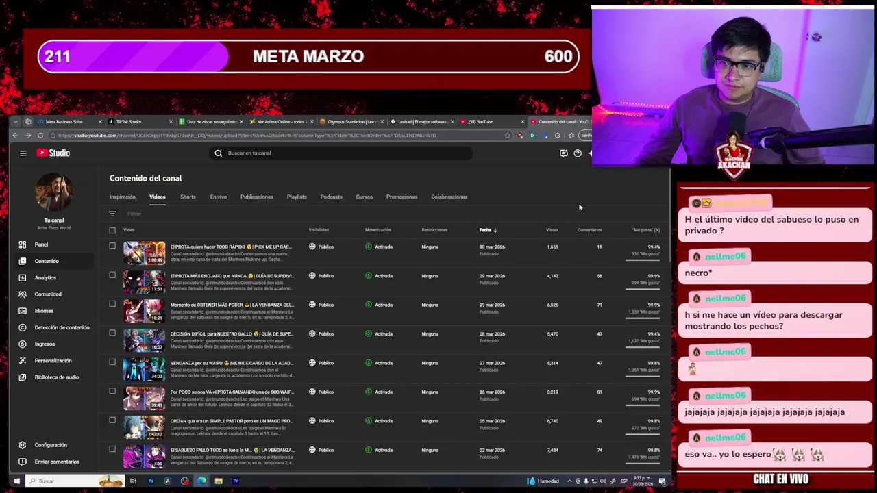
Task: Open Personalización in the sidebar
Action: click(53, 361)
